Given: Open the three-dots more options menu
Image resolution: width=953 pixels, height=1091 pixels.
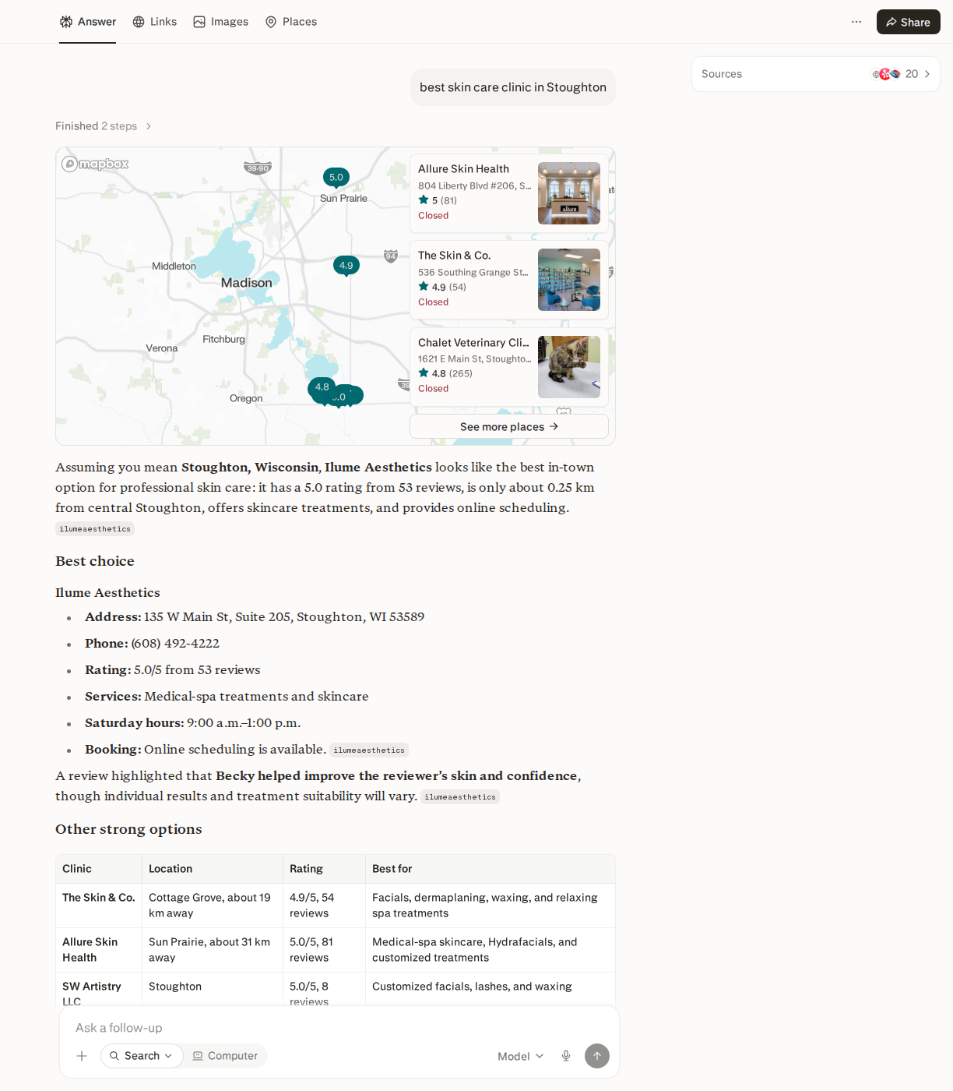Looking at the screenshot, I should (856, 22).
